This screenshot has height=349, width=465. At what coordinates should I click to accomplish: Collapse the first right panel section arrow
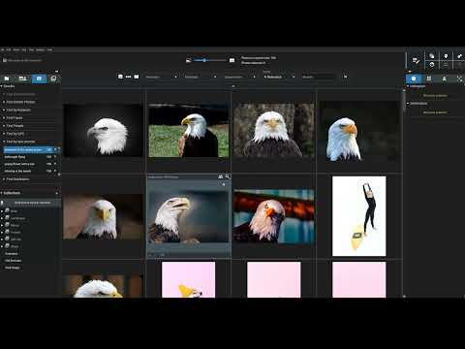pyautogui.click(x=408, y=86)
